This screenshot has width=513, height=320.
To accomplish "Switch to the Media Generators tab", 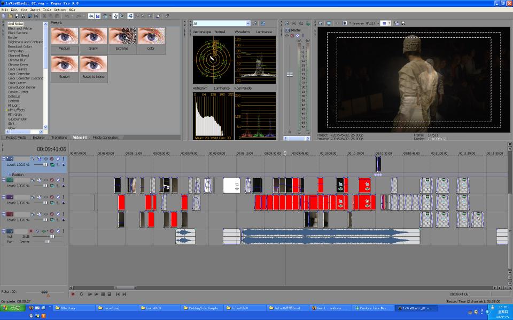I will [105, 138].
